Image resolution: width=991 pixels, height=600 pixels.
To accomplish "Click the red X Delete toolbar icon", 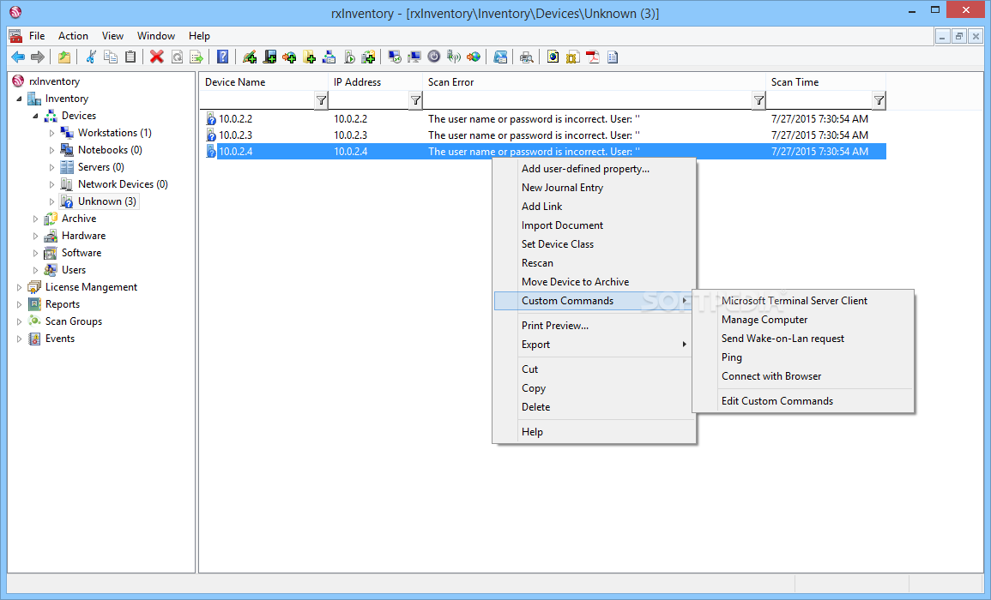I will click(x=157, y=57).
